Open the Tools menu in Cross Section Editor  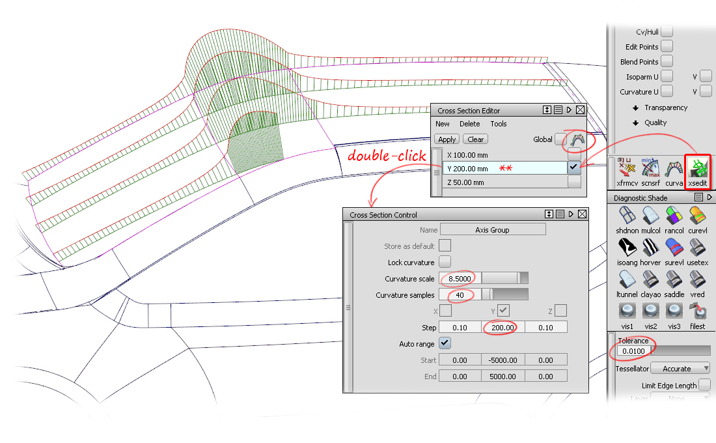499,124
